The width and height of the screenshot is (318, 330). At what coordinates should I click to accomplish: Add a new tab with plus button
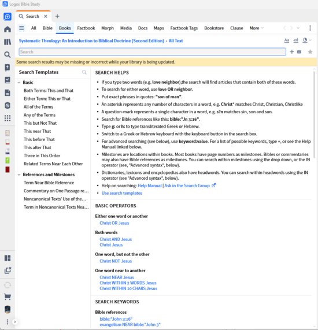[x=57, y=16]
